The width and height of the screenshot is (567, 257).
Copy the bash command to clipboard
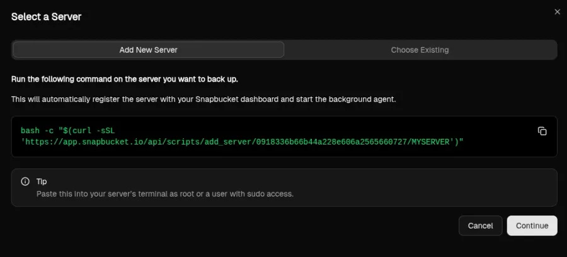[542, 131]
